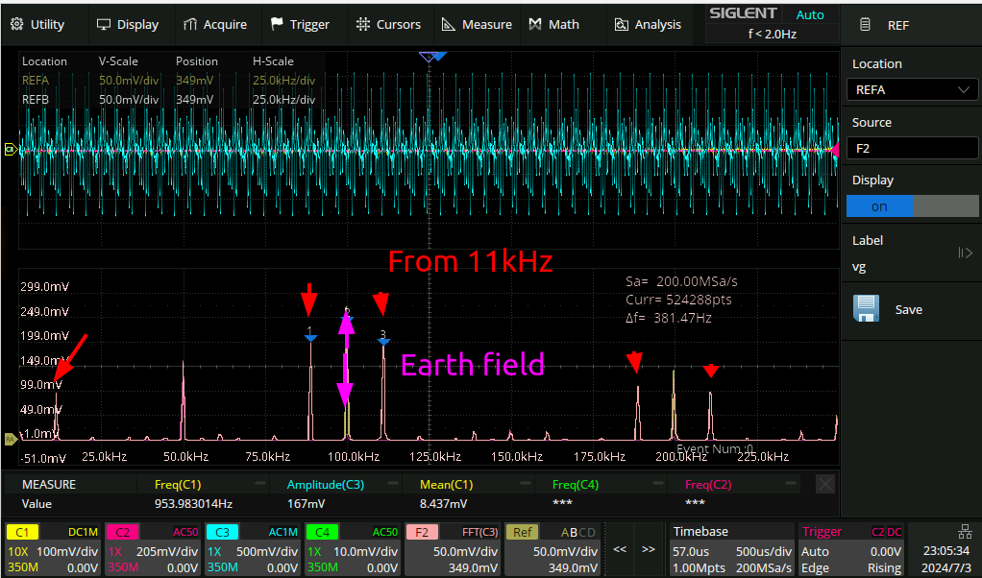Open the Timebase settings box
The width and height of the screenshot is (982, 578).
click(730, 549)
